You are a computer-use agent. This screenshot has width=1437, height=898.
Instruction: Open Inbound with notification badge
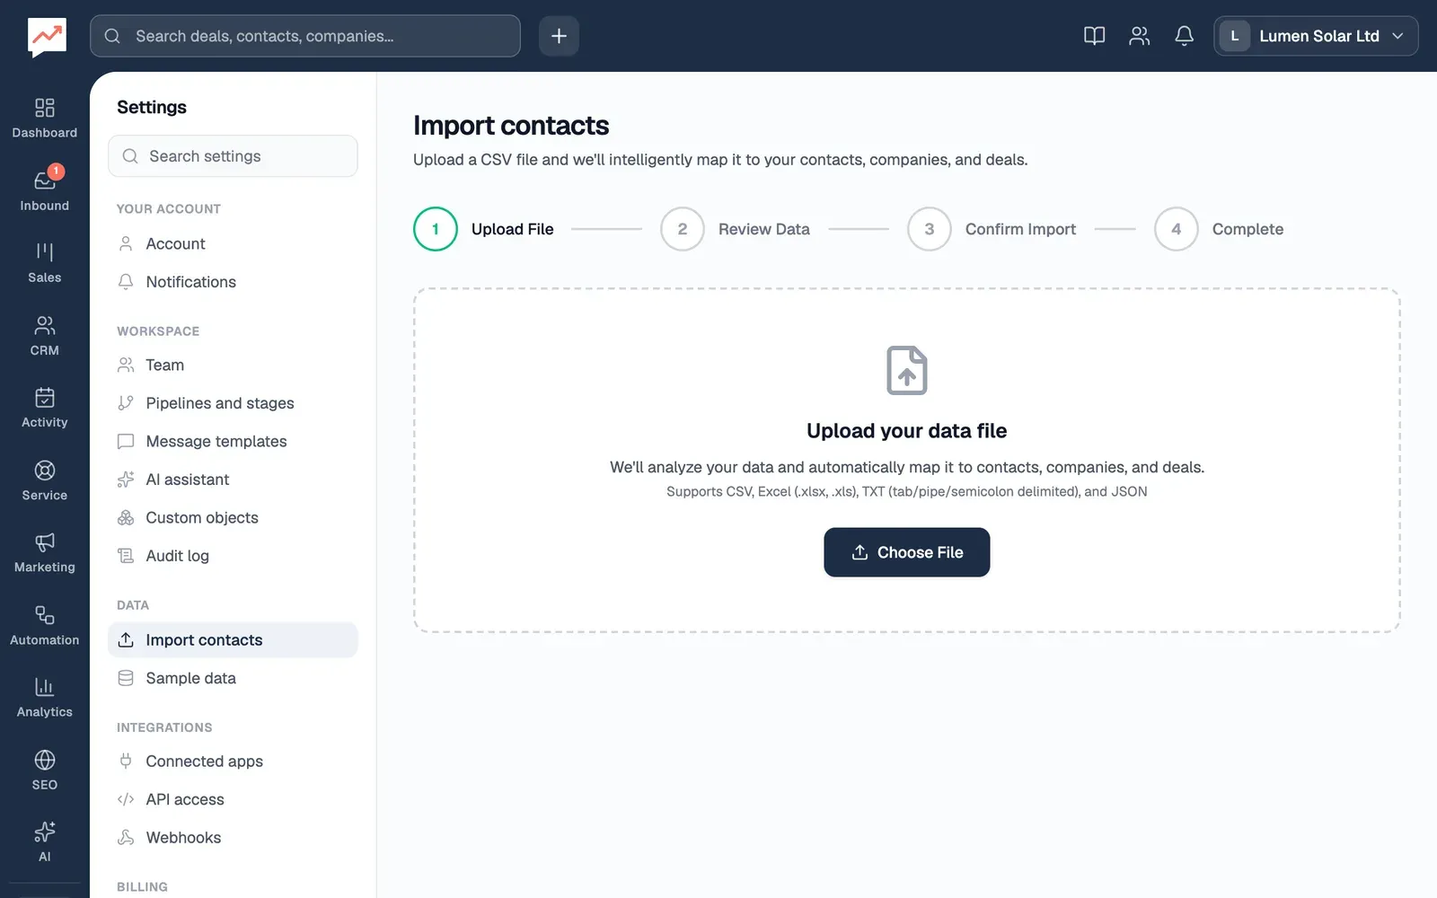tap(44, 189)
